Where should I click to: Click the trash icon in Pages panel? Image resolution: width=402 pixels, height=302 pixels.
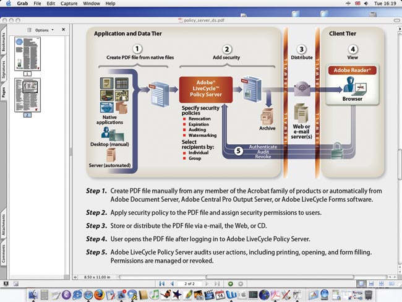click(29, 30)
